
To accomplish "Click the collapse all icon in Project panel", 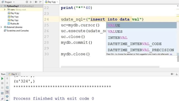I will click(31, 2).
